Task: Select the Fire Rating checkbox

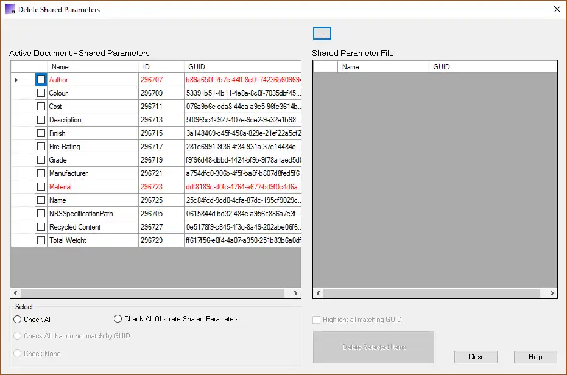Action: (41, 147)
